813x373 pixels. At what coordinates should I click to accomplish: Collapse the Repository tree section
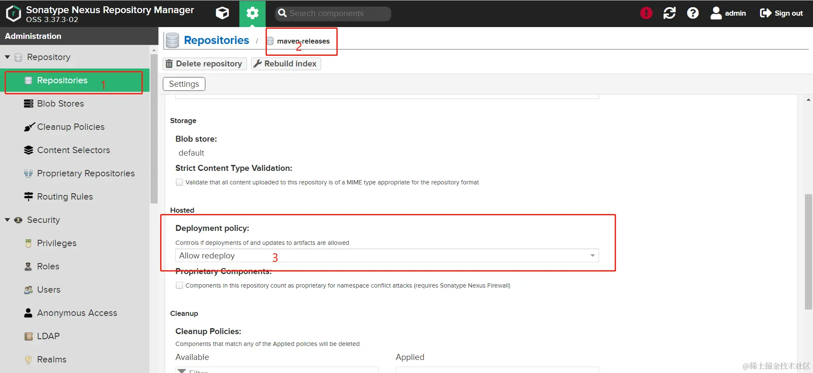click(8, 57)
